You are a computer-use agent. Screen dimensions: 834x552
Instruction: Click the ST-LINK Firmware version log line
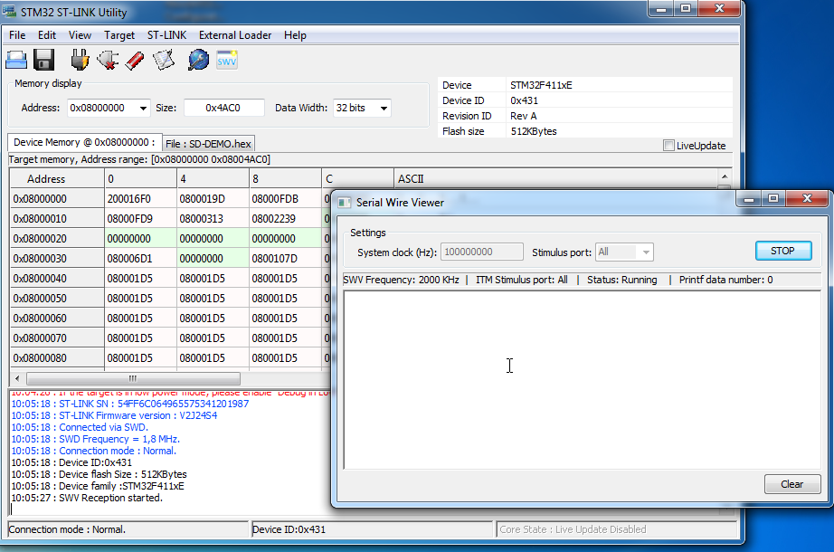(x=114, y=415)
